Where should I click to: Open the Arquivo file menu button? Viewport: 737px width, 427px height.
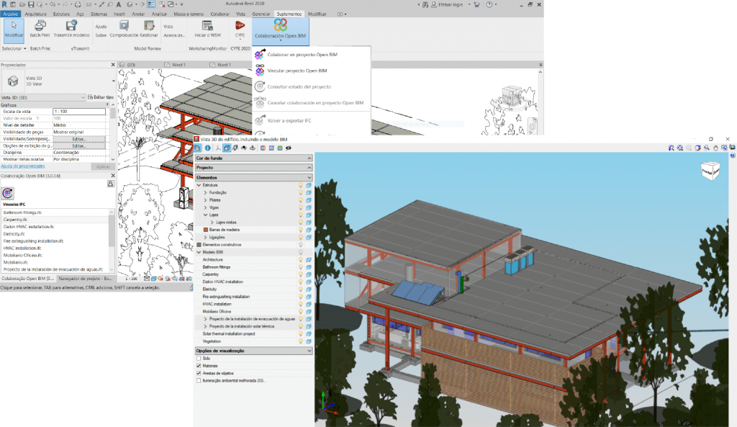click(11, 14)
